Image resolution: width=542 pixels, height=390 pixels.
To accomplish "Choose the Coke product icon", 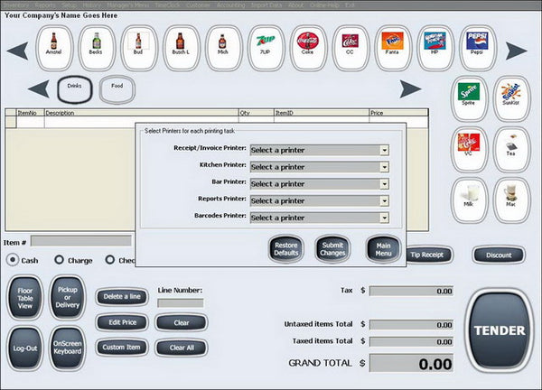I will (x=308, y=48).
